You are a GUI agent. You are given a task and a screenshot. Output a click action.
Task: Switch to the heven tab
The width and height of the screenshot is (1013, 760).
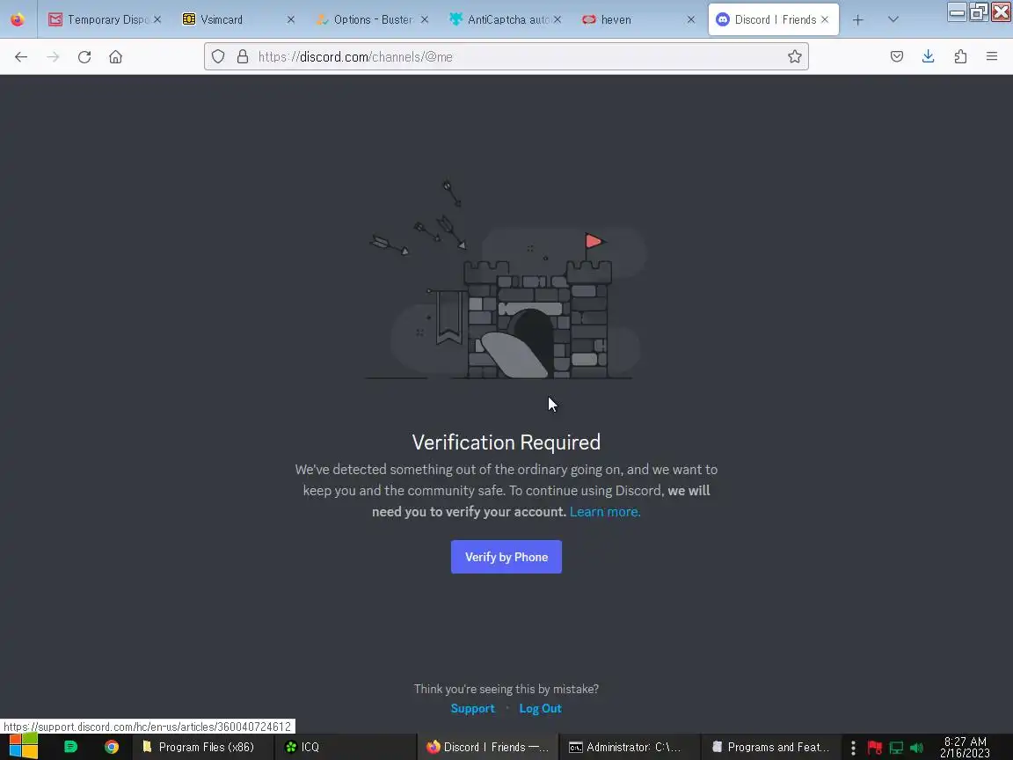[639, 20]
